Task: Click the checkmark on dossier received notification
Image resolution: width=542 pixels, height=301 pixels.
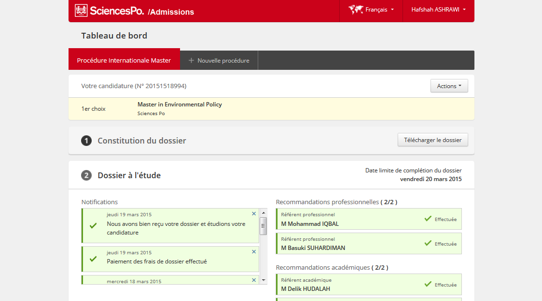Action: point(93,226)
